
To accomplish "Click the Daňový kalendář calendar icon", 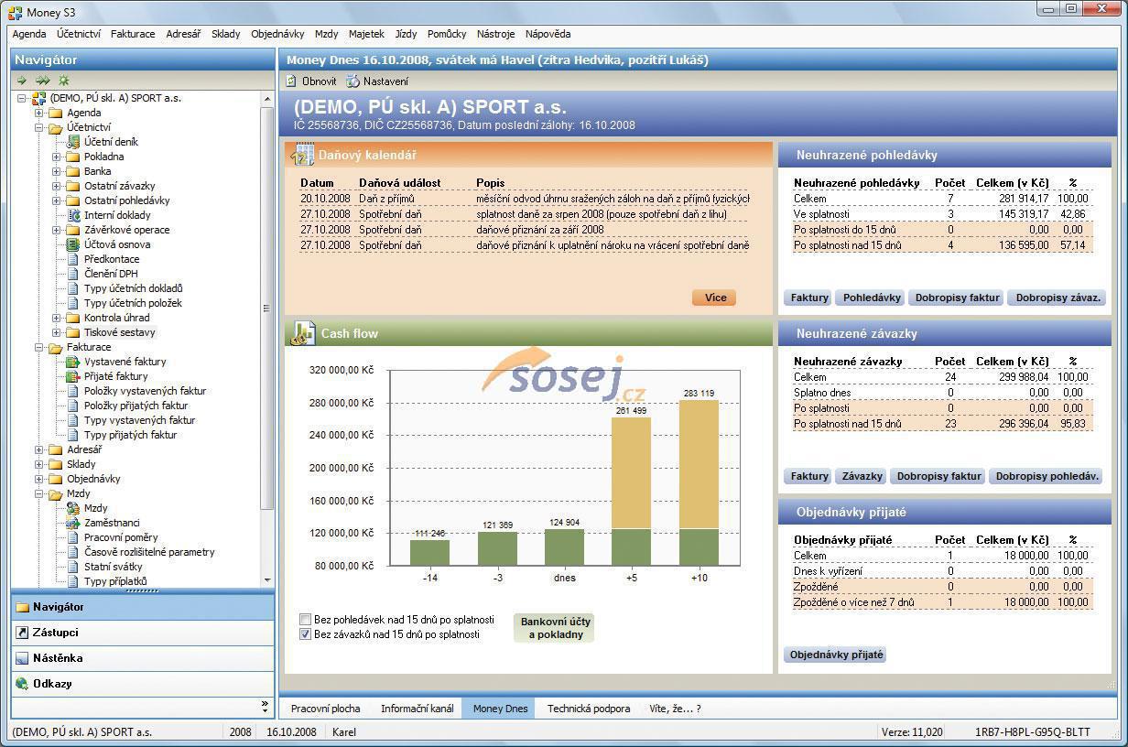I will tap(302, 156).
